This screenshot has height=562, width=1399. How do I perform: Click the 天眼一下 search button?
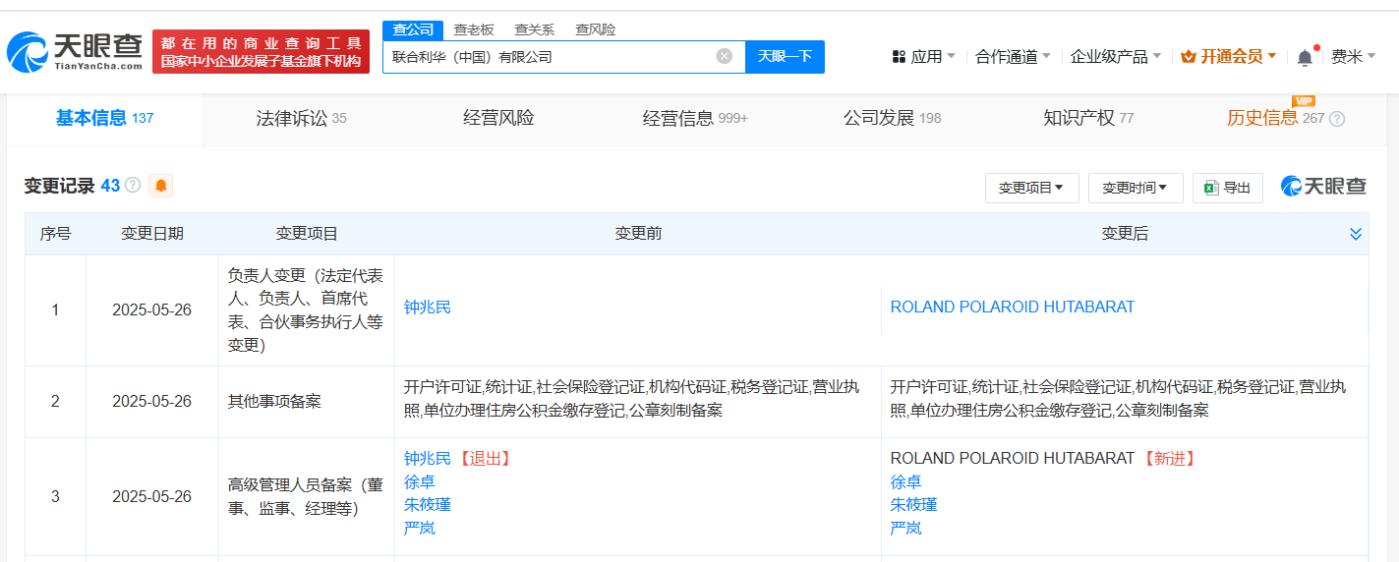click(x=785, y=57)
